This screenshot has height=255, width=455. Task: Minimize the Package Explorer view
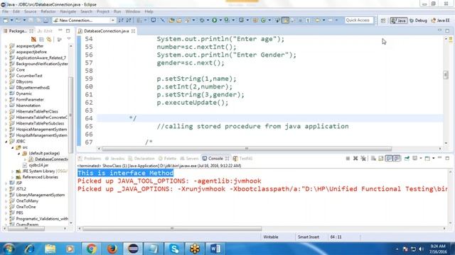(x=60, y=30)
